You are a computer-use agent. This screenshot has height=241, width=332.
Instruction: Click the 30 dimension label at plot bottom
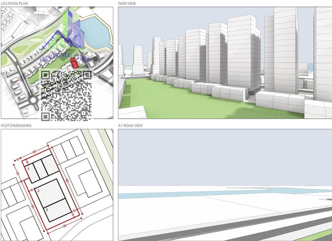point(64,226)
